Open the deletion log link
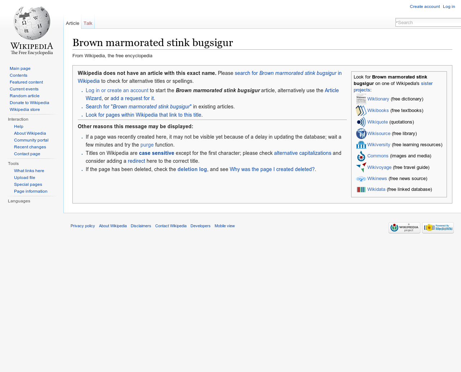Image resolution: width=461 pixels, height=372 pixels. click(192, 169)
